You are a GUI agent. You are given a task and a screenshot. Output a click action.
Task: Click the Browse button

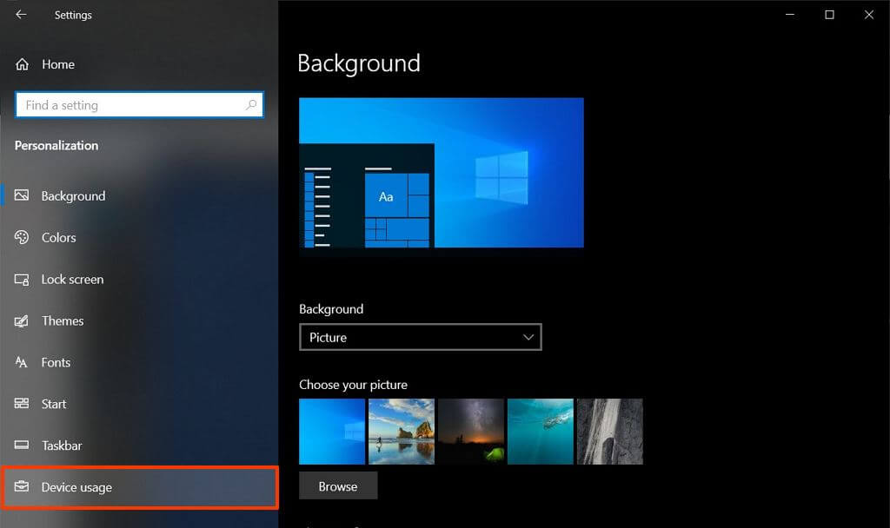pyautogui.click(x=338, y=486)
